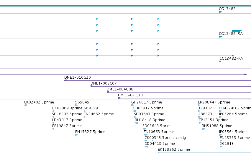Click the LD43017.3prime EST label

[x=67, y=120]
